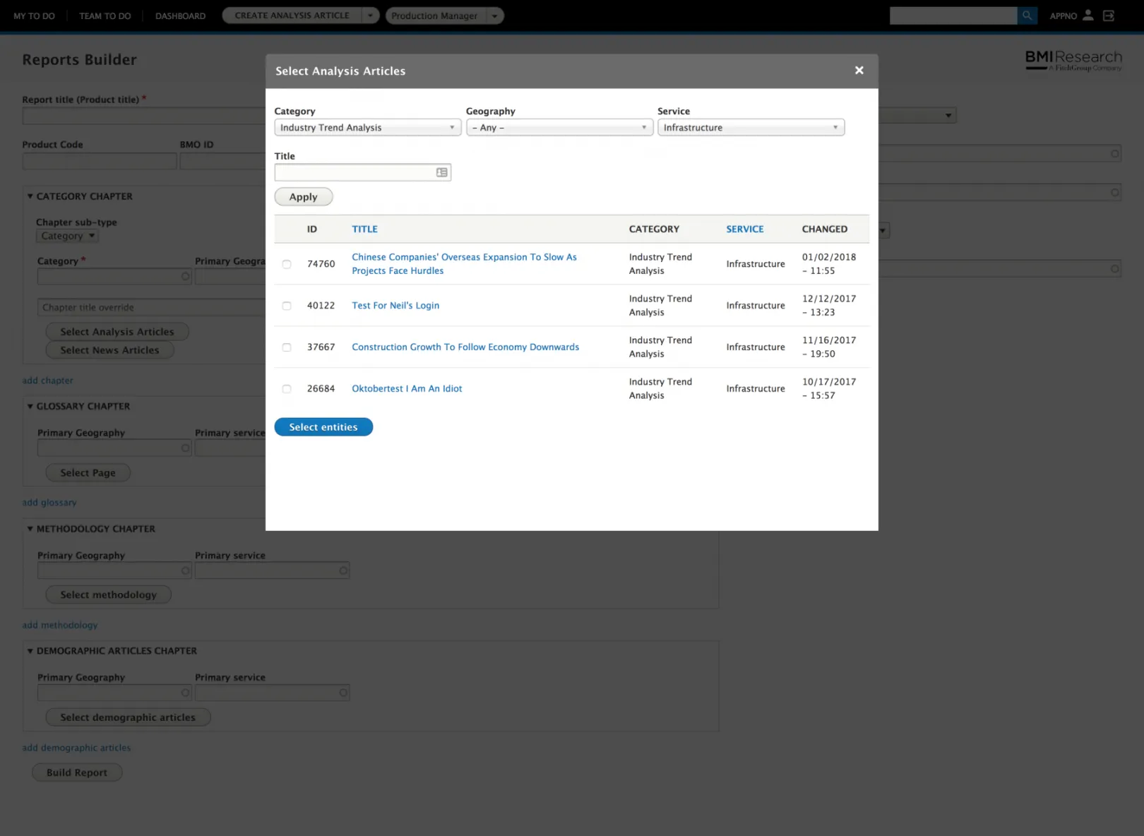Image resolution: width=1144 pixels, height=836 pixels.
Task: Collapse the Category Chapter section
Action: (30, 196)
